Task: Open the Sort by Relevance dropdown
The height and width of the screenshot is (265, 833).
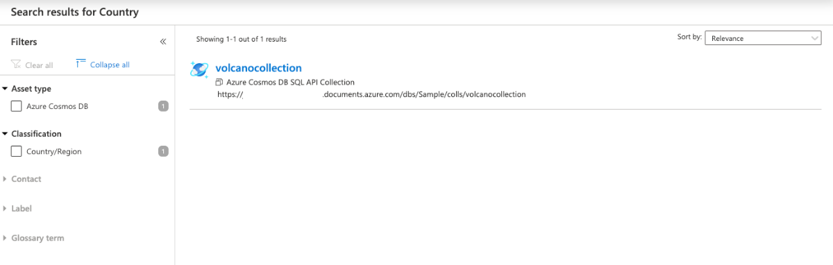Action: [x=763, y=39]
